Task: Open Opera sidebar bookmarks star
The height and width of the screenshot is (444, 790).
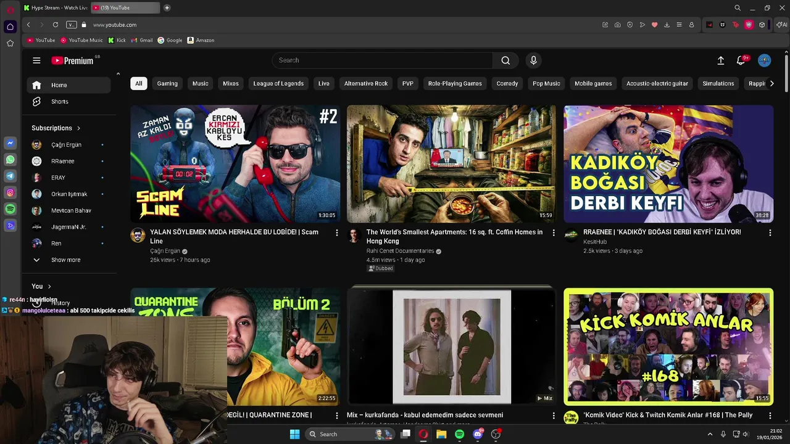Action: tap(10, 43)
